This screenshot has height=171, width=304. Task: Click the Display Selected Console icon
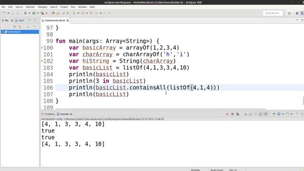pyautogui.click(x=279, y=114)
